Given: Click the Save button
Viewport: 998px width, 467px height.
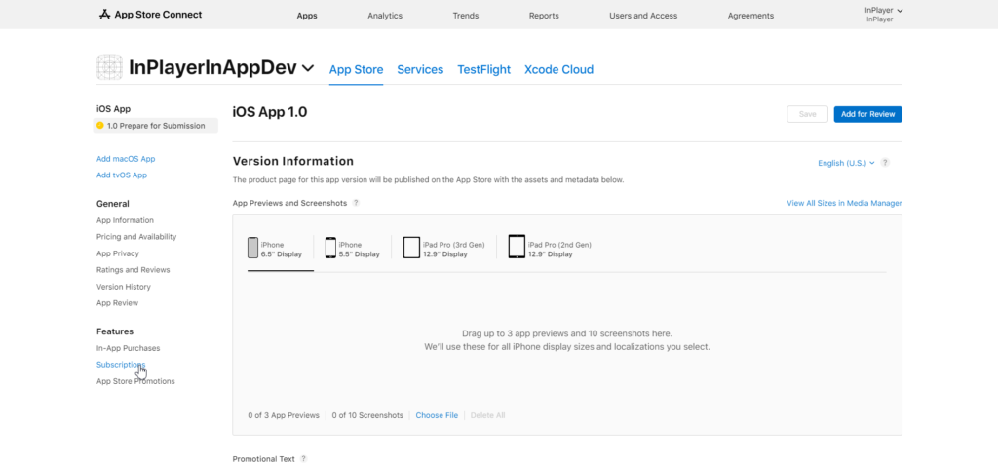Looking at the screenshot, I should coord(808,114).
